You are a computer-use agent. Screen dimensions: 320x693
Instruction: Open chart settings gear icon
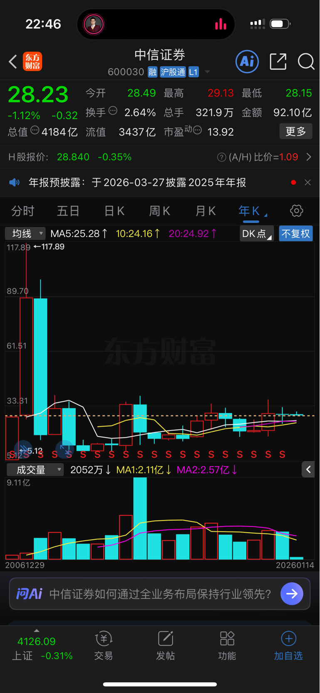tap(296, 211)
